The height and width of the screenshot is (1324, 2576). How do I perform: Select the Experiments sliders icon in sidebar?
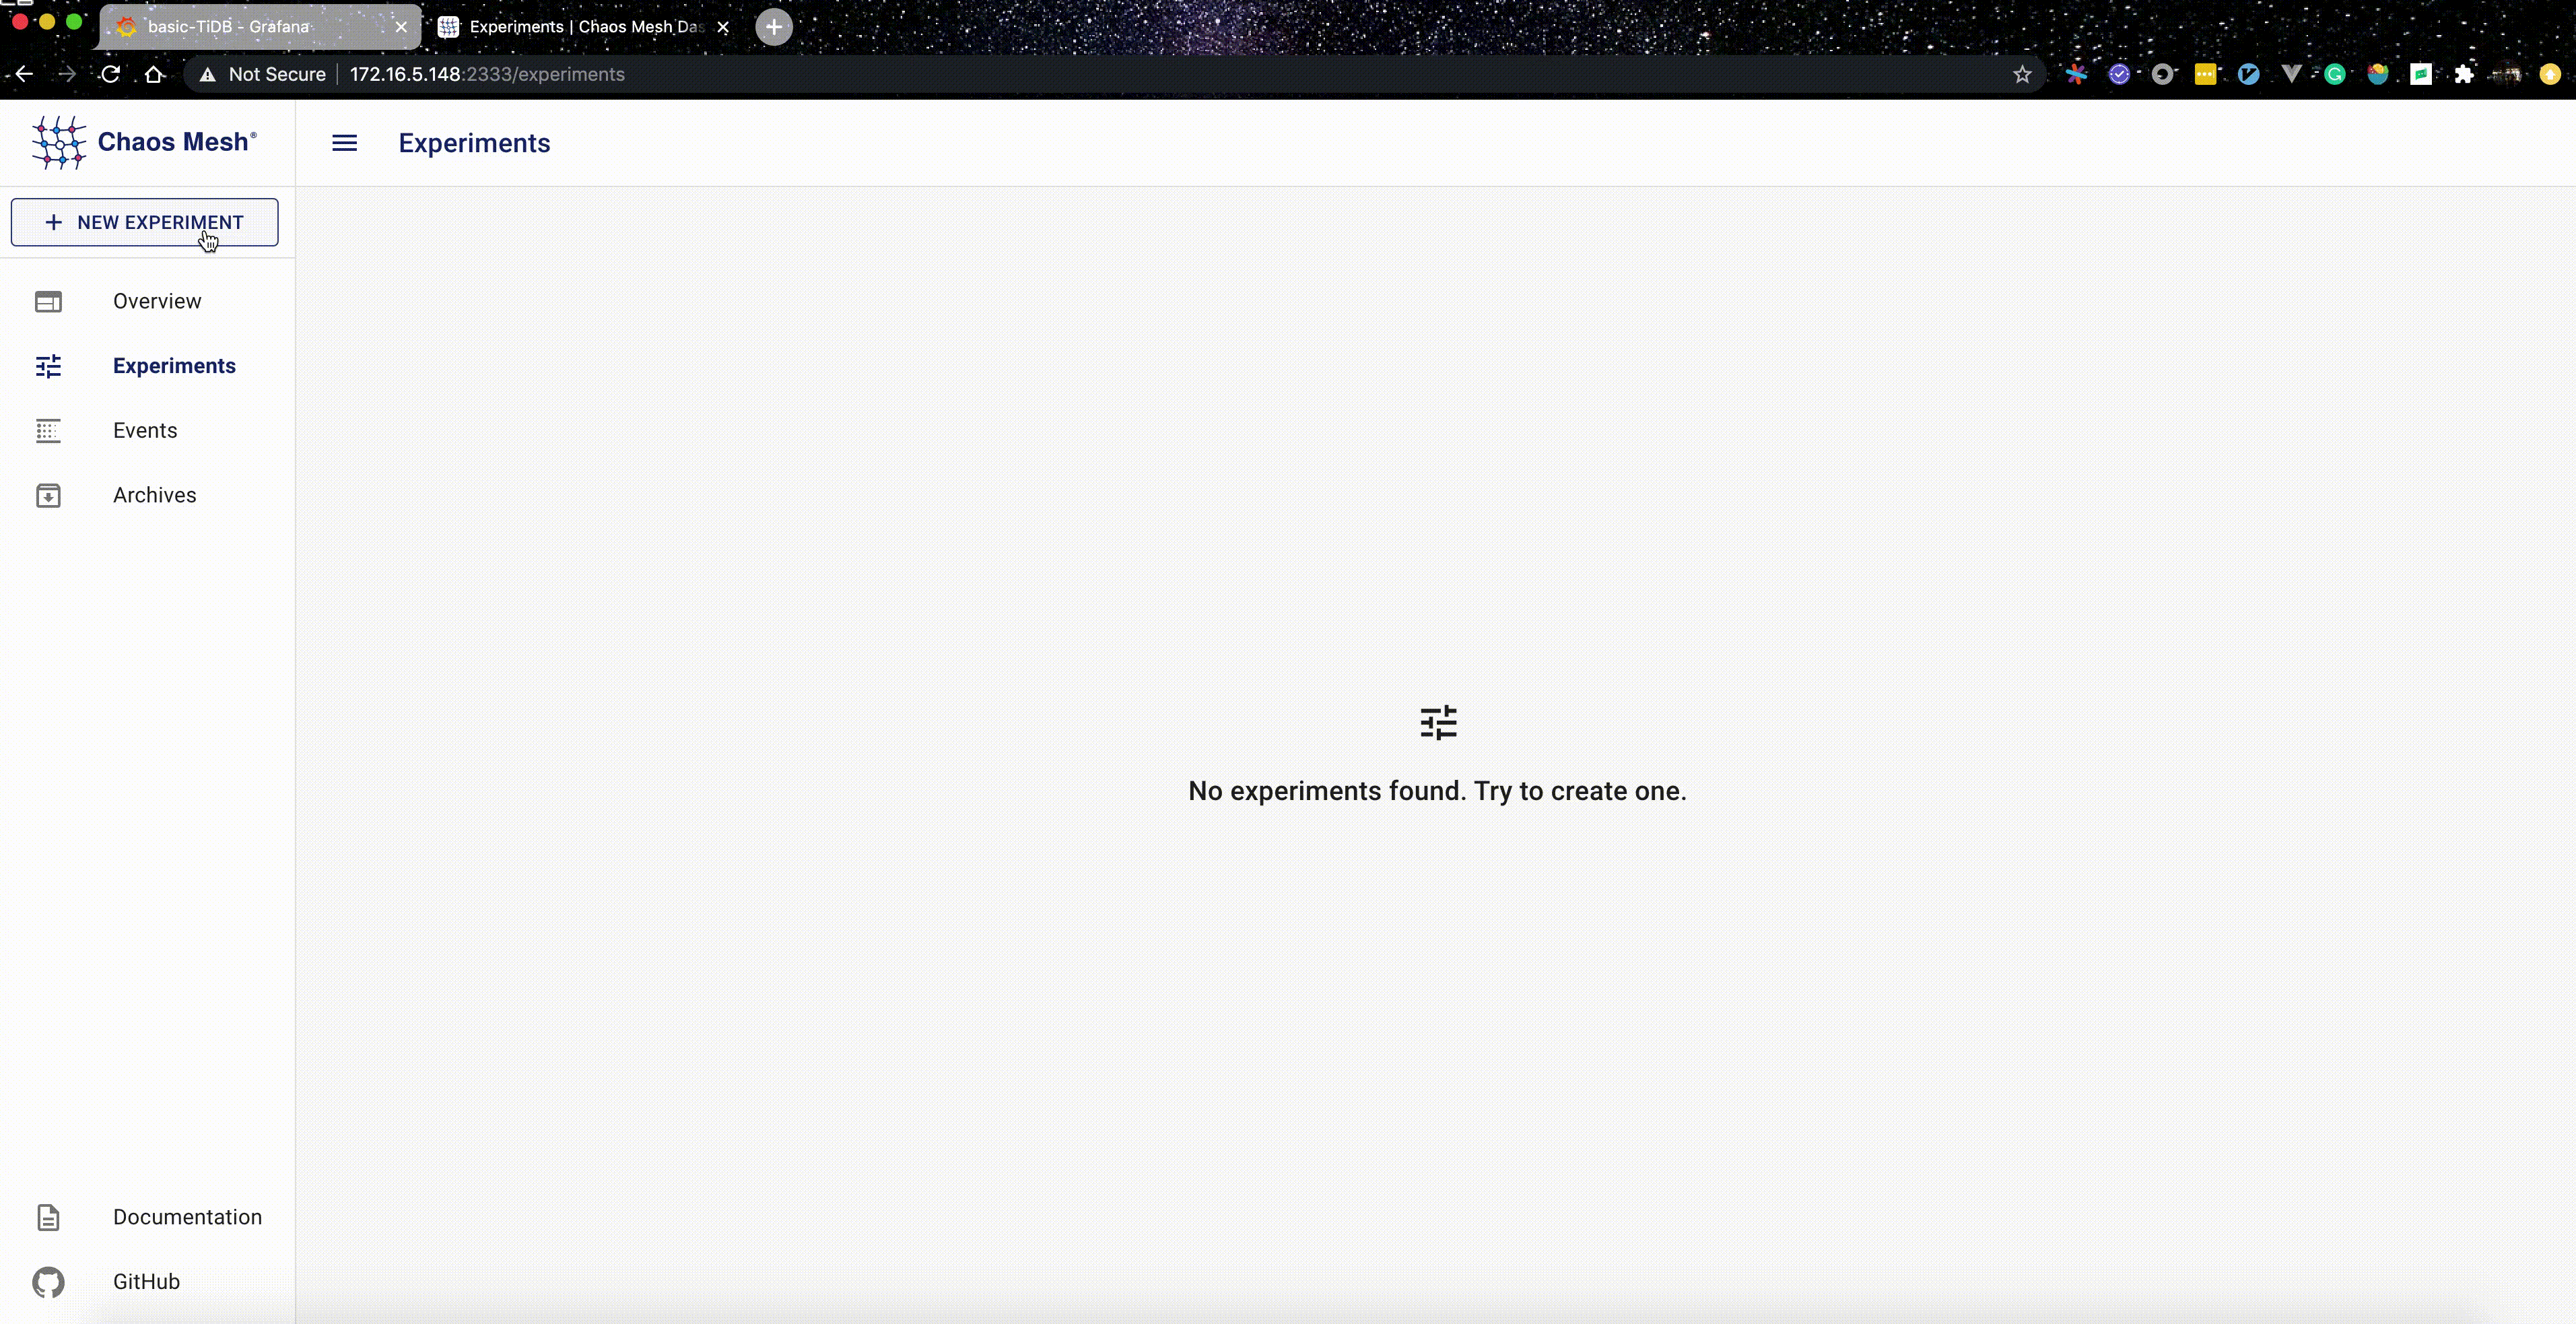(x=48, y=366)
